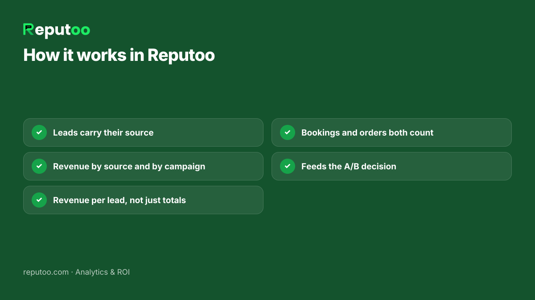Click the checkmark beside Feeds the A/B decision
Screen dimensions: 535x300
click(x=288, y=166)
